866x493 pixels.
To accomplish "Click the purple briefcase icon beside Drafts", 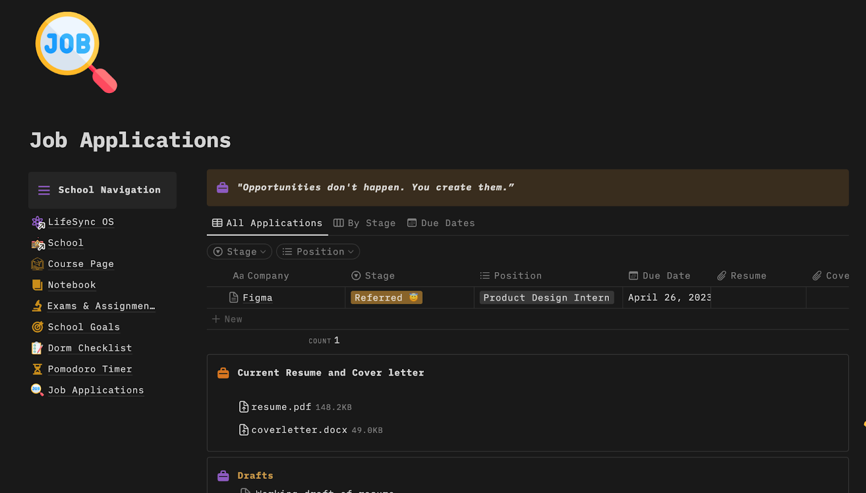I will 223,476.
